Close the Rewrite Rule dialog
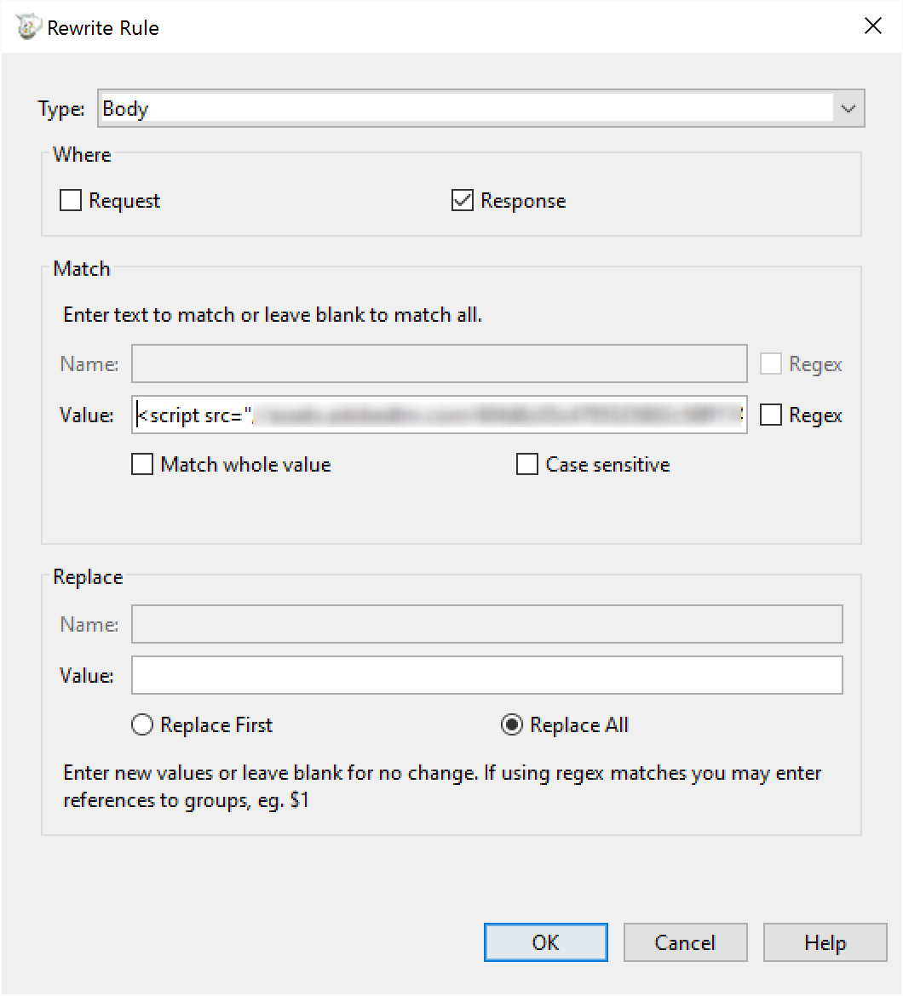Image resolution: width=903 pixels, height=996 pixels. click(x=872, y=26)
